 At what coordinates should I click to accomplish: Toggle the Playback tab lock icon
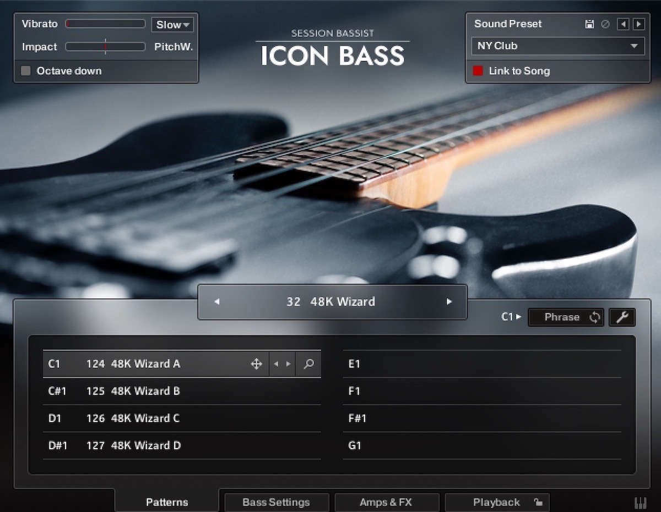coord(538,502)
